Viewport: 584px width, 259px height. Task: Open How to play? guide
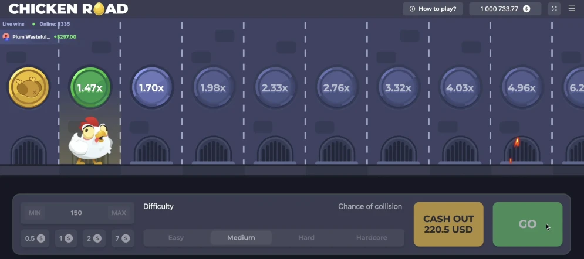433,9
